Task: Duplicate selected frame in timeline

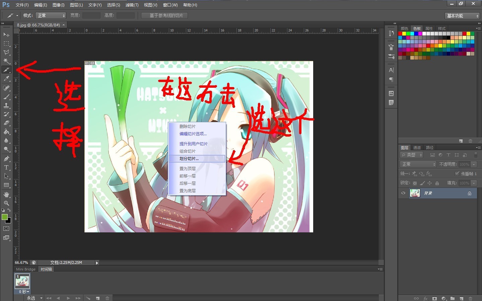Action: pos(98,298)
